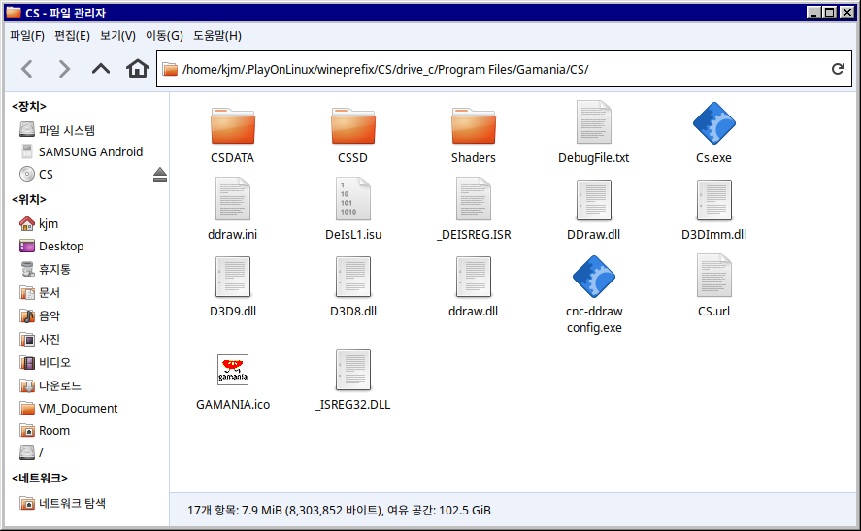Open the home folder via house icon
Viewport: 861px width, 531px height.
tap(137, 69)
